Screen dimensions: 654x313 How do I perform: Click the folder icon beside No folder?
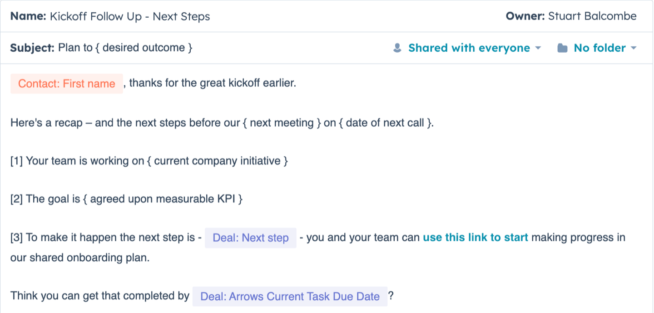[x=562, y=48]
